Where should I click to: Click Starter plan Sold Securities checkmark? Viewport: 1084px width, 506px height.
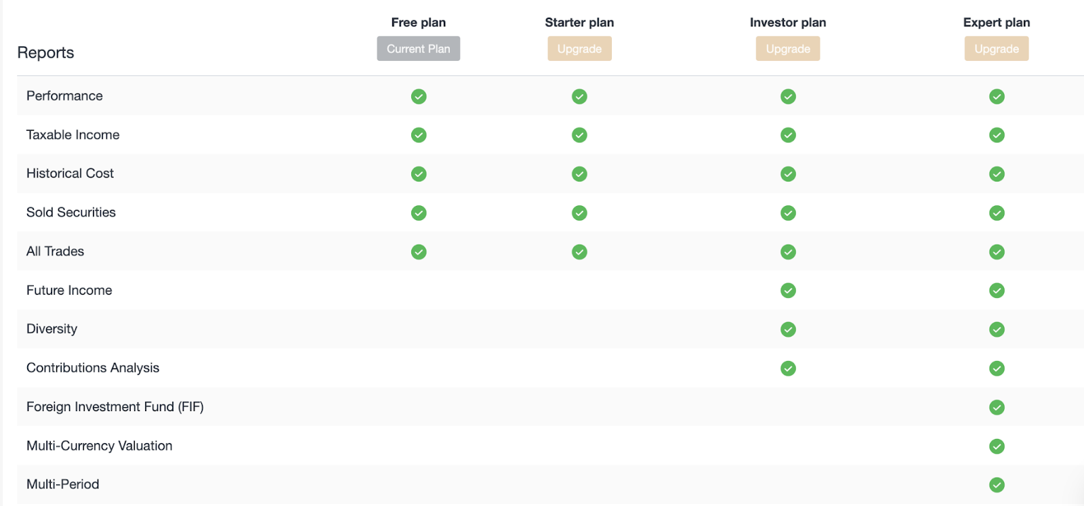coord(579,213)
